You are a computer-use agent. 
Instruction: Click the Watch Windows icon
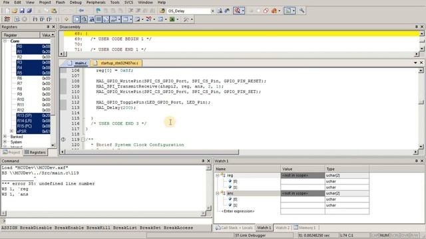114,19
